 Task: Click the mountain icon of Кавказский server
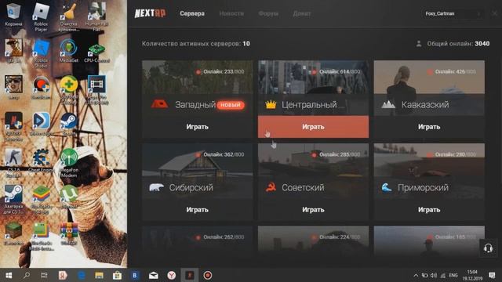[x=388, y=104]
